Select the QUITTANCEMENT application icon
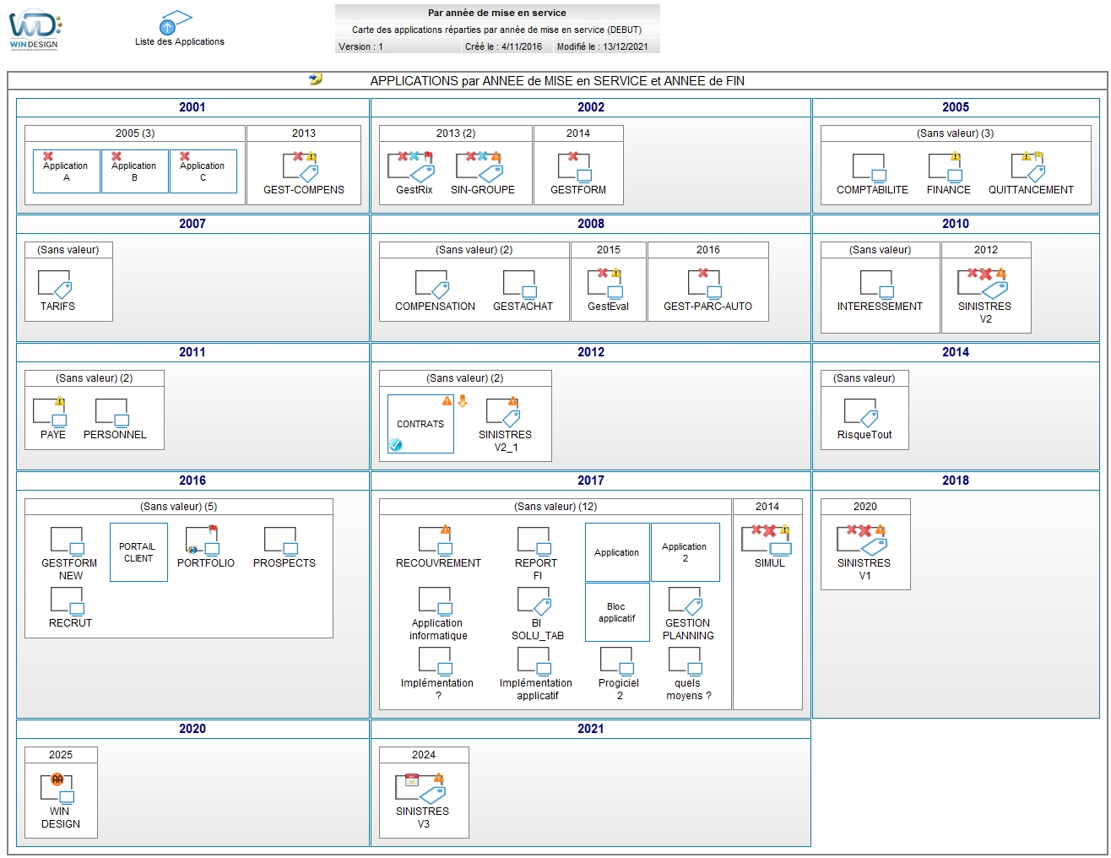Image resolution: width=1111 pixels, height=858 pixels. (x=1029, y=167)
